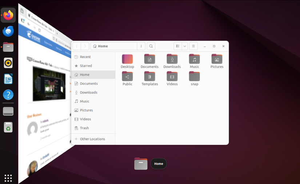Open the Files hamburger main menu

click(193, 46)
